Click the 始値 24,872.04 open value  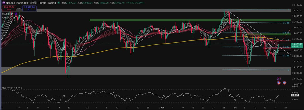(x=69, y=3)
